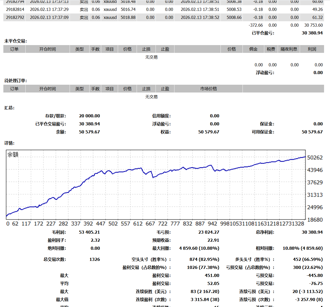Select expected payoff value 22.91
330x307 pixels.
213,240
